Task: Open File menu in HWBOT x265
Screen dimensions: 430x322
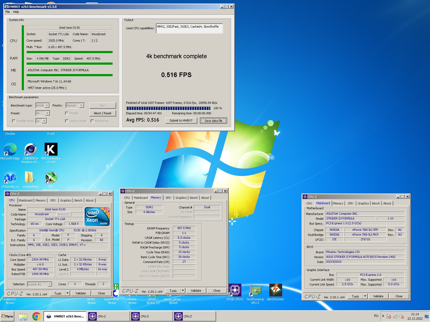Action: (x=8, y=12)
